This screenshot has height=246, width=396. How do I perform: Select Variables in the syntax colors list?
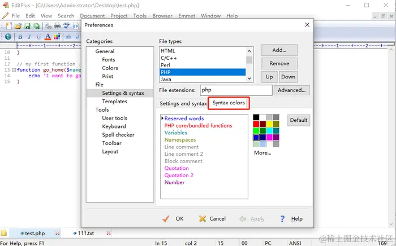(x=176, y=133)
